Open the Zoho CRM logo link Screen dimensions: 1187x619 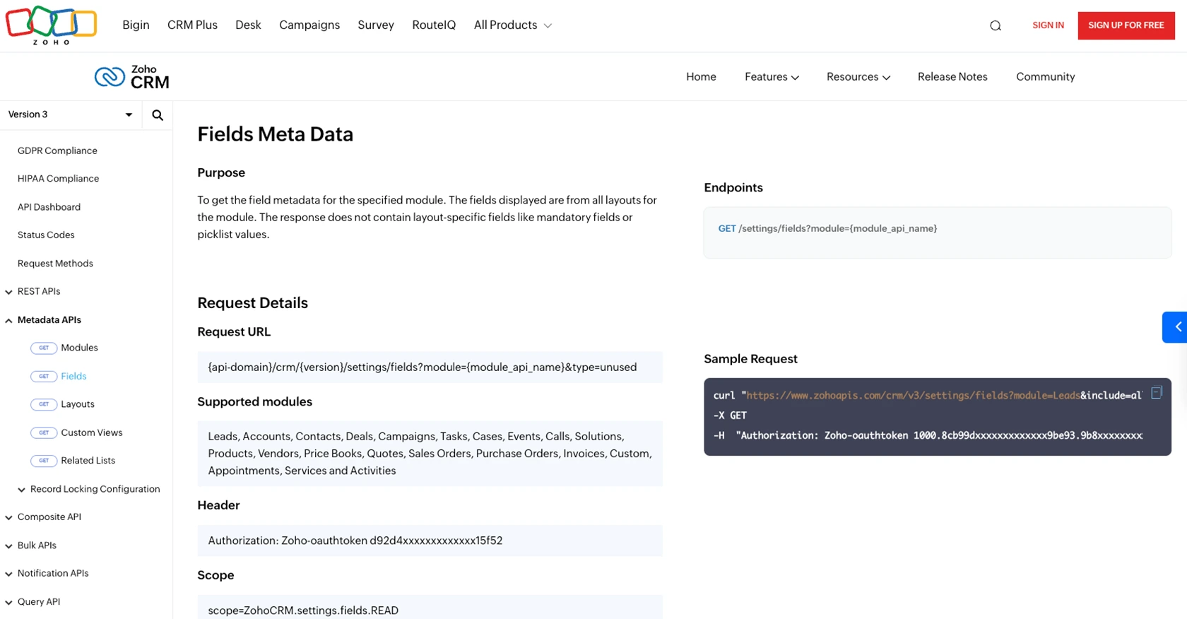[132, 76]
